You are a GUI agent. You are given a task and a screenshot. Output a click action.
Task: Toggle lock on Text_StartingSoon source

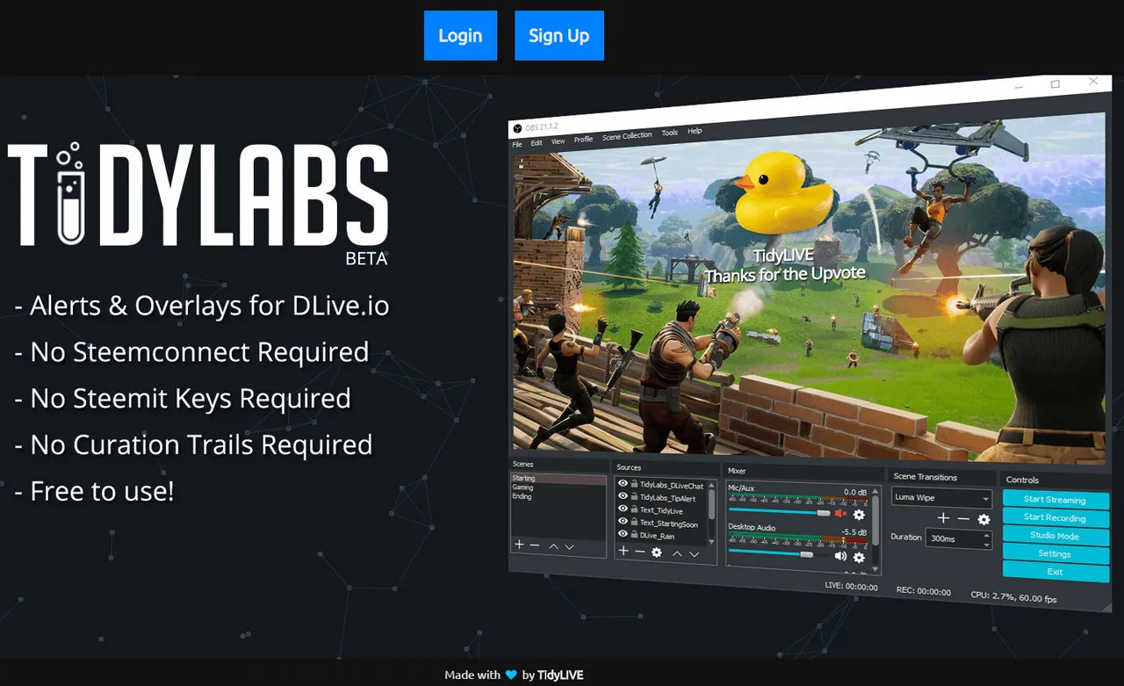coord(634,522)
